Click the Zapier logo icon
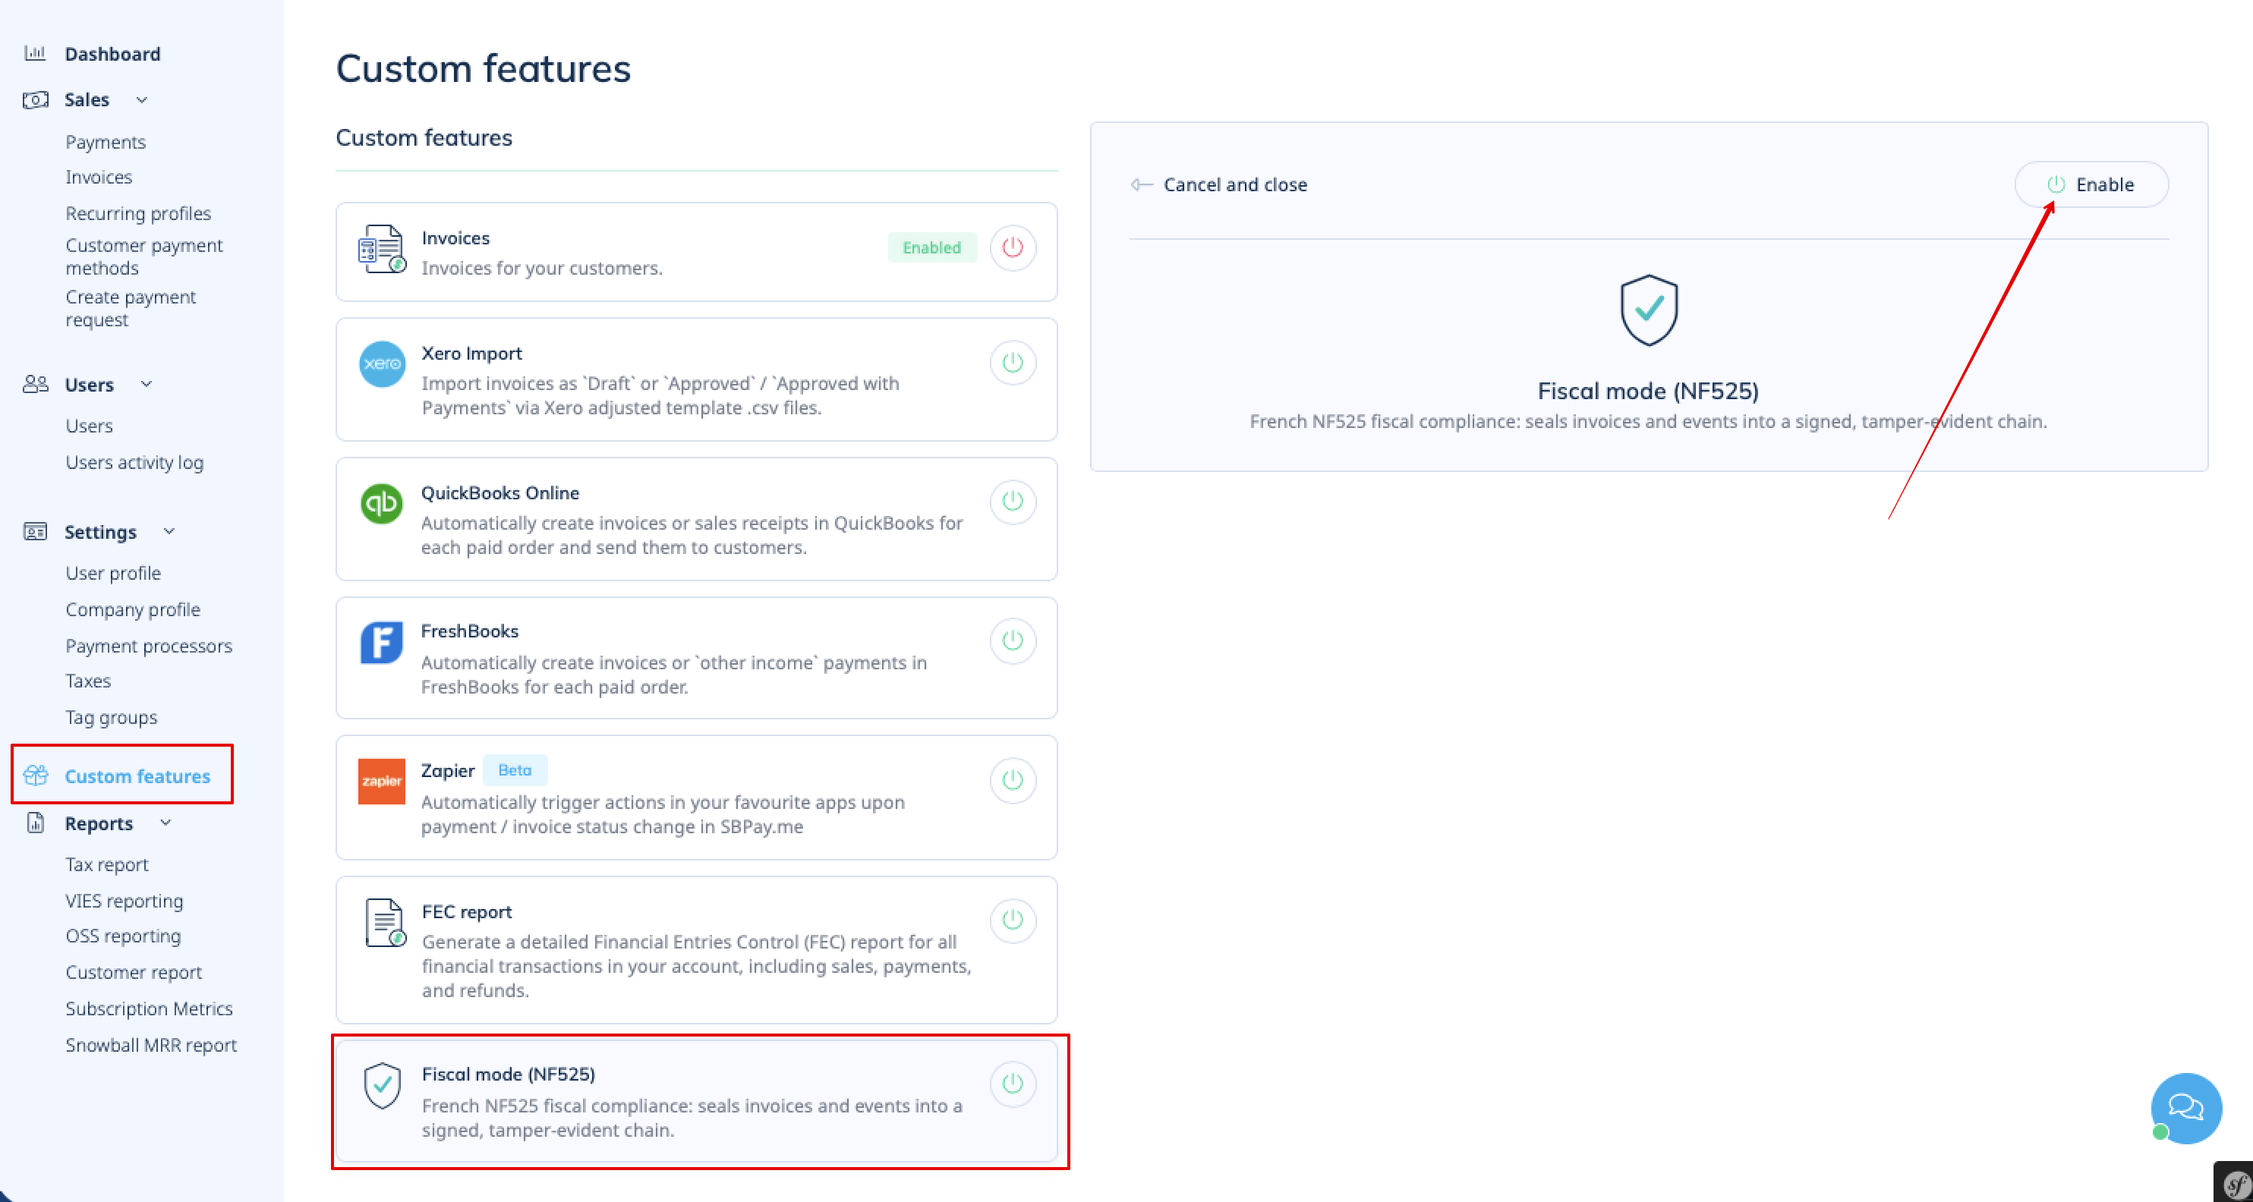This screenshot has height=1202, width=2253. [383, 781]
